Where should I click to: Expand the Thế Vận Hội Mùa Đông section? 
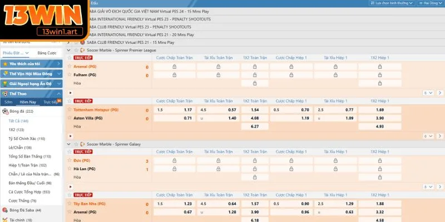click(x=59, y=74)
